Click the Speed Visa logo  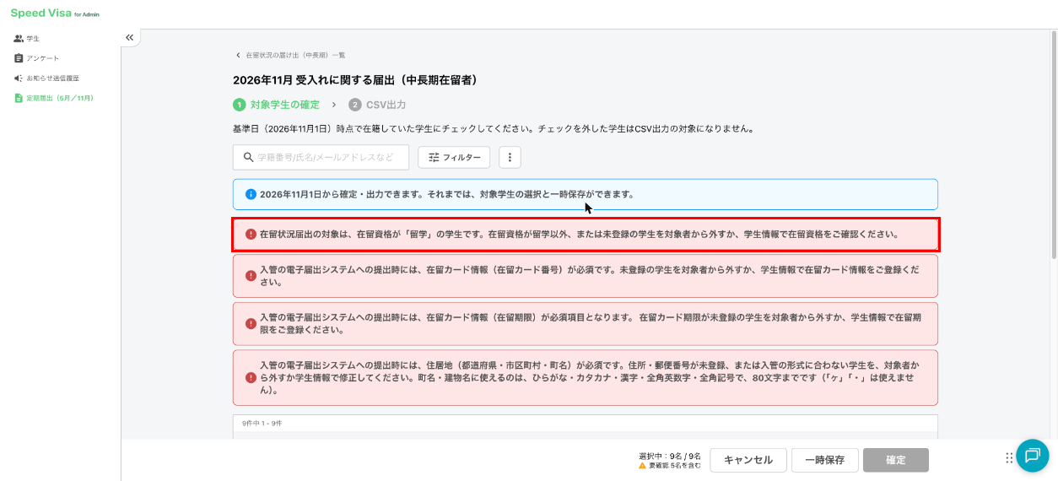55,13
